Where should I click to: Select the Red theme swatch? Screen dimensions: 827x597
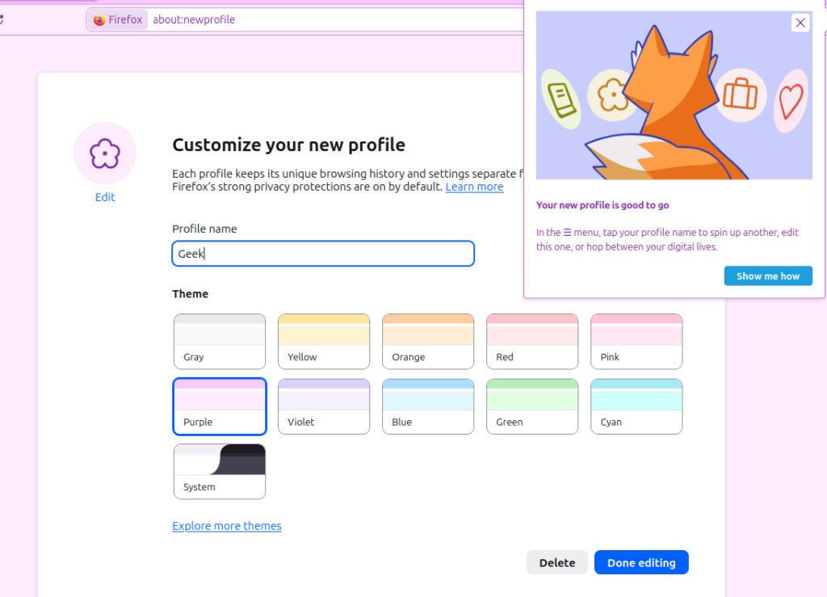pyautogui.click(x=531, y=341)
